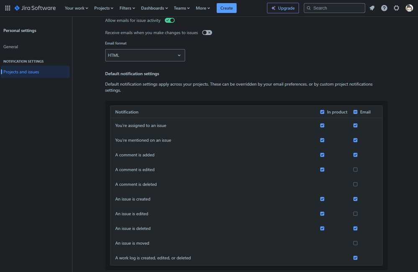Check Email for issue is moved
418x272 pixels.
(355, 243)
